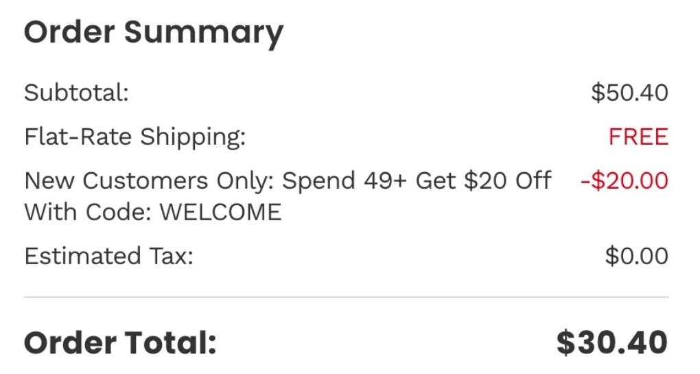Click the bold Order Total label
The width and height of the screenshot is (700, 374).
click(x=120, y=342)
